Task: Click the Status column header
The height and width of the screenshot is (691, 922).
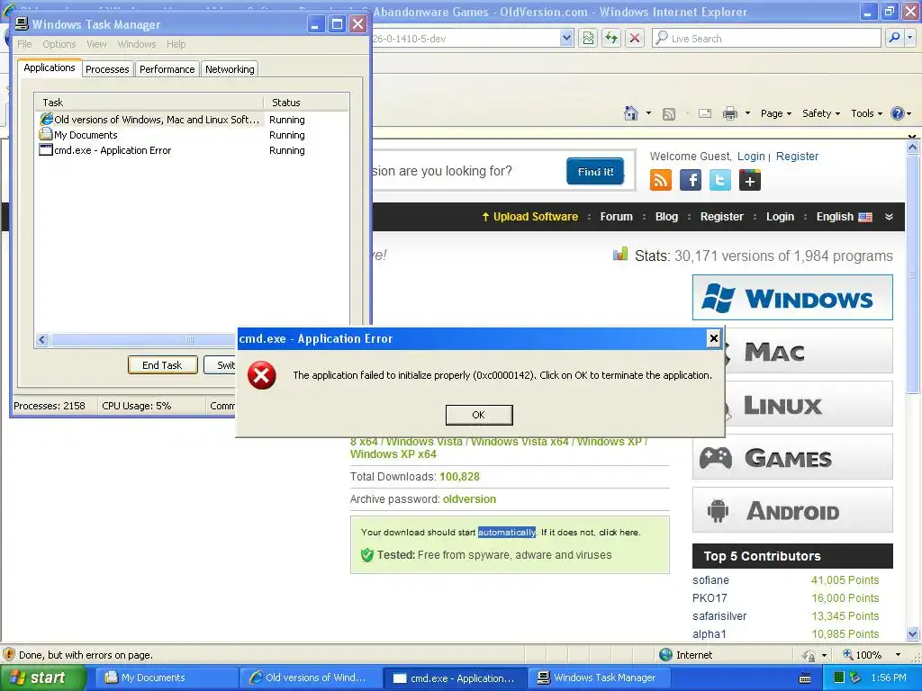Action: click(x=306, y=103)
